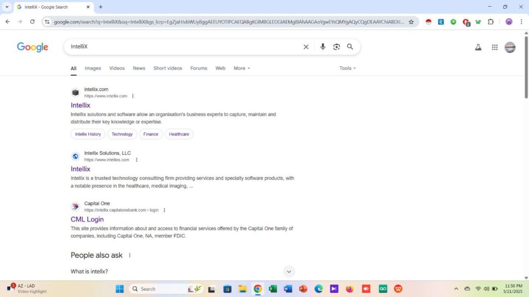Switch to the Forums tab
Screen dimensions: 529x297
click(199, 68)
